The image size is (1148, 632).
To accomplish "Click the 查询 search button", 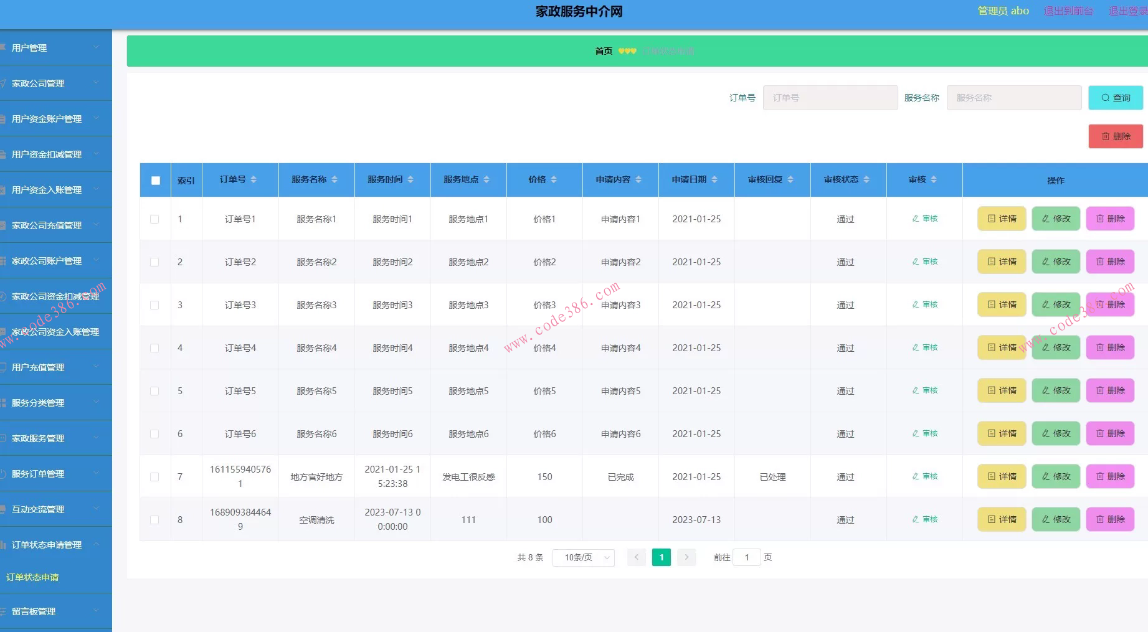I will click(x=1115, y=98).
